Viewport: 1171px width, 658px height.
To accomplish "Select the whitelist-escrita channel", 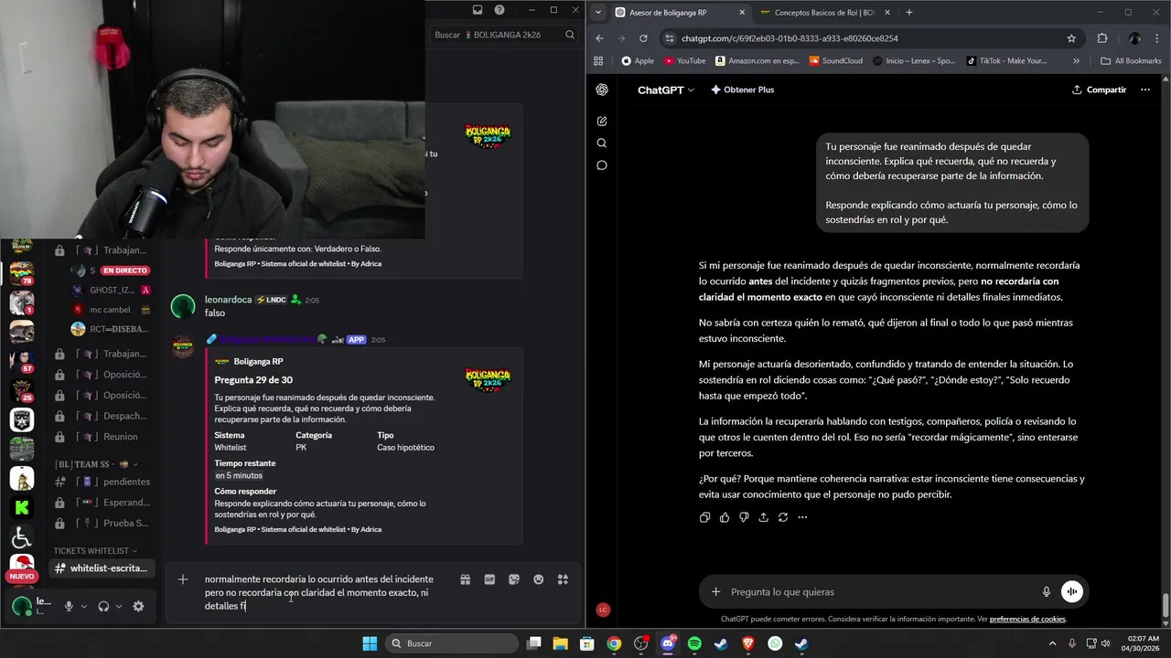I will coord(102,568).
